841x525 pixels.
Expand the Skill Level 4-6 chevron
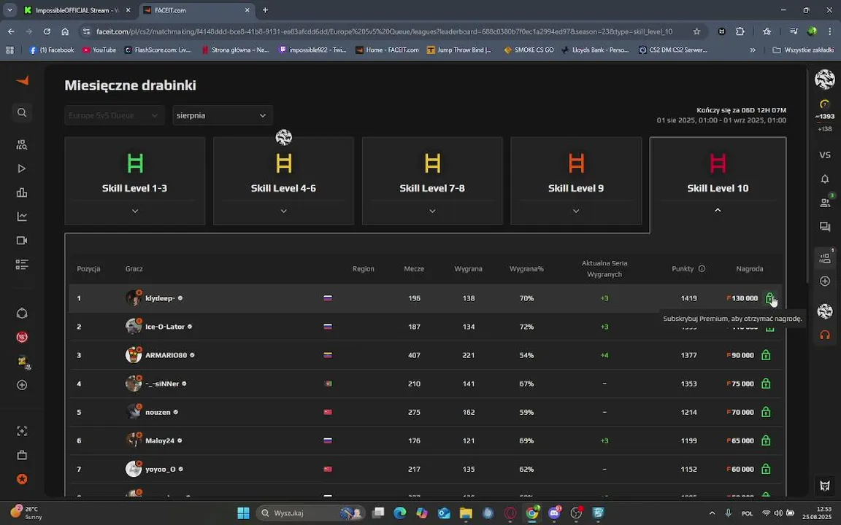pyautogui.click(x=284, y=211)
